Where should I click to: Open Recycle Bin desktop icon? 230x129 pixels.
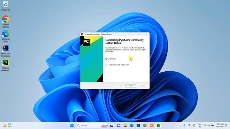[x=6, y=6]
